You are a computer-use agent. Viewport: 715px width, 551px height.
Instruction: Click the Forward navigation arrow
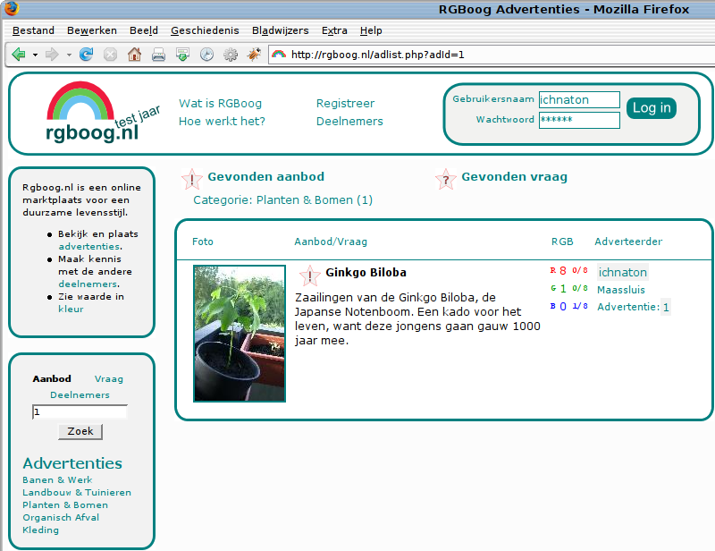[x=52, y=55]
